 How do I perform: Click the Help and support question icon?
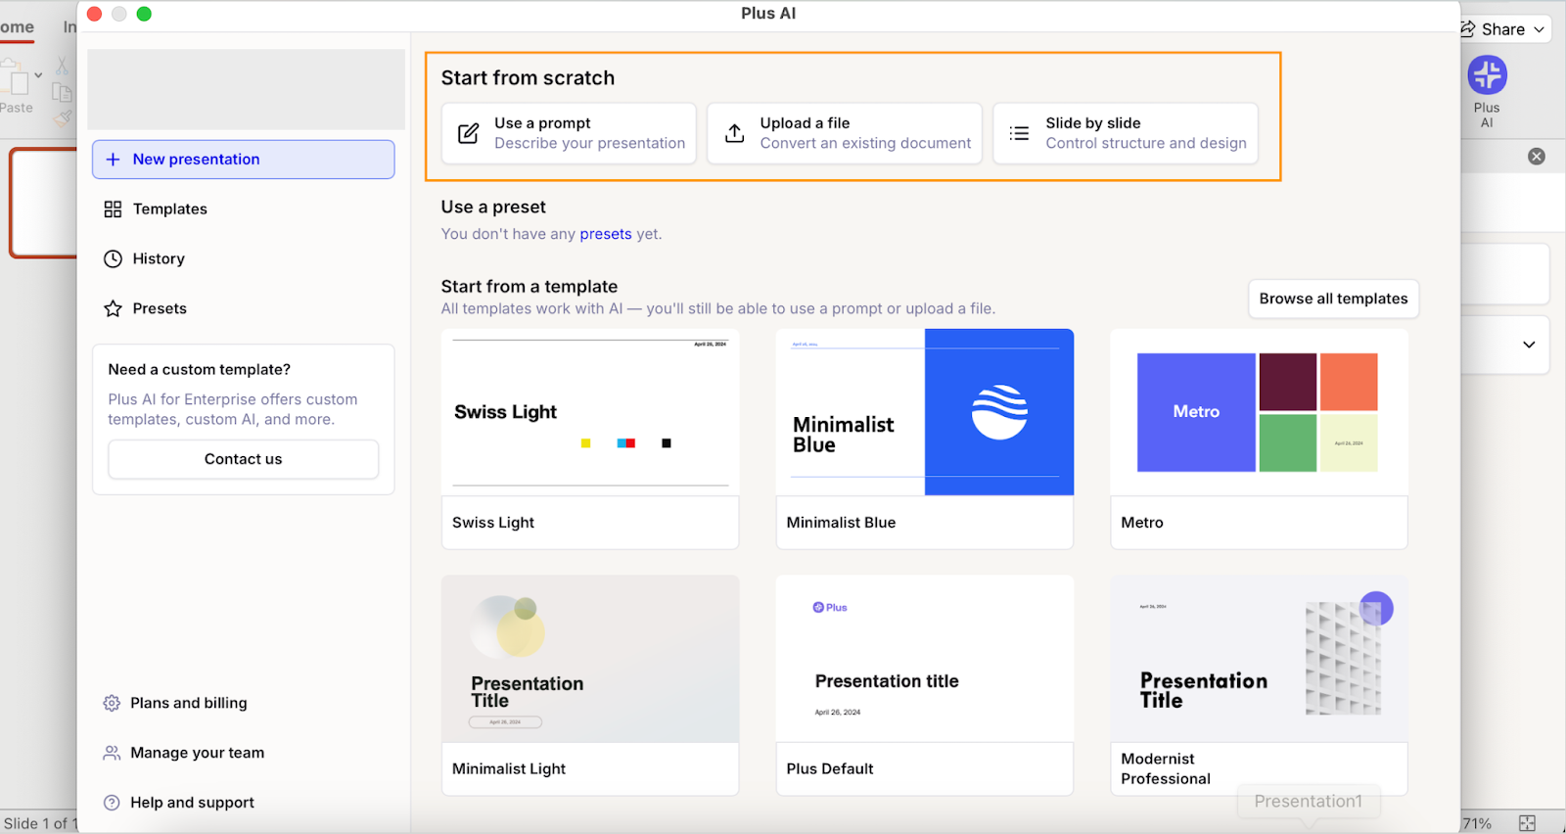(x=112, y=803)
